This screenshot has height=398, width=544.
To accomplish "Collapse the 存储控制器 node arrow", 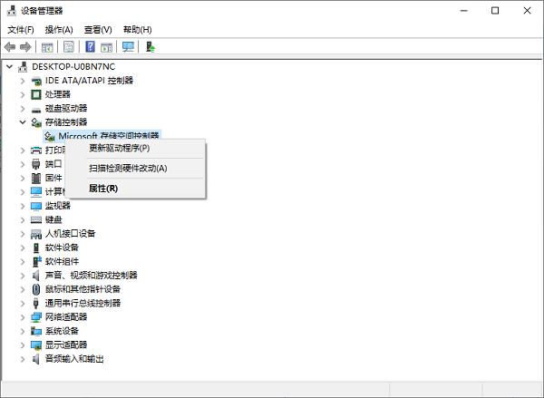I will [x=23, y=122].
